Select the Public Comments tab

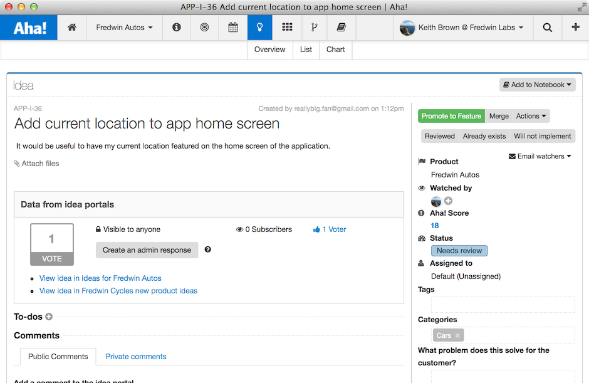[x=58, y=357]
